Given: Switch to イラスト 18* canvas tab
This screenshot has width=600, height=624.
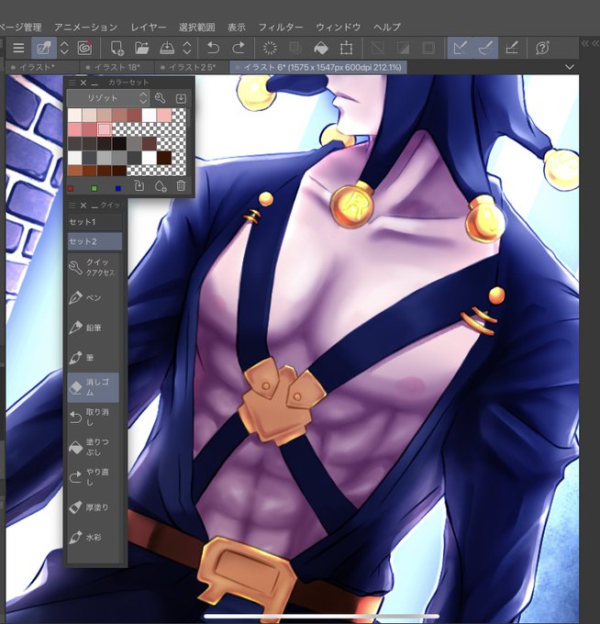Looking at the screenshot, I should [x=117, y=67].
